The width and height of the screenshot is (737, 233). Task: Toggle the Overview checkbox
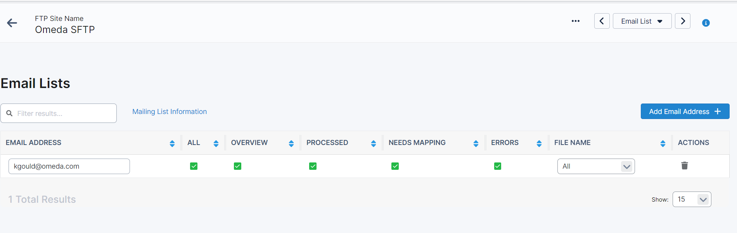click(x=237, y=166)
